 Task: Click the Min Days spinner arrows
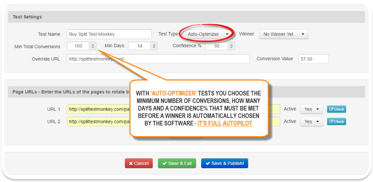(x=154, y=46)
